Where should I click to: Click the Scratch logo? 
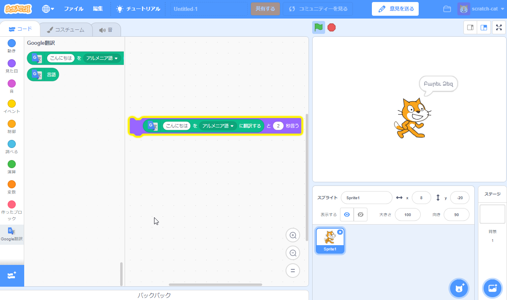click(19, 8)
